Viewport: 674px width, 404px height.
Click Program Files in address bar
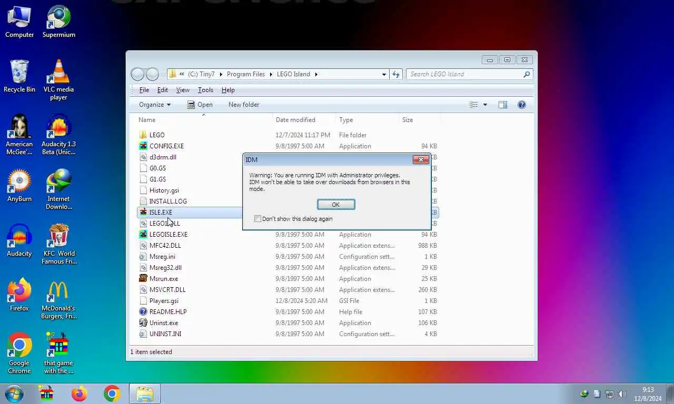pos(246,74)
